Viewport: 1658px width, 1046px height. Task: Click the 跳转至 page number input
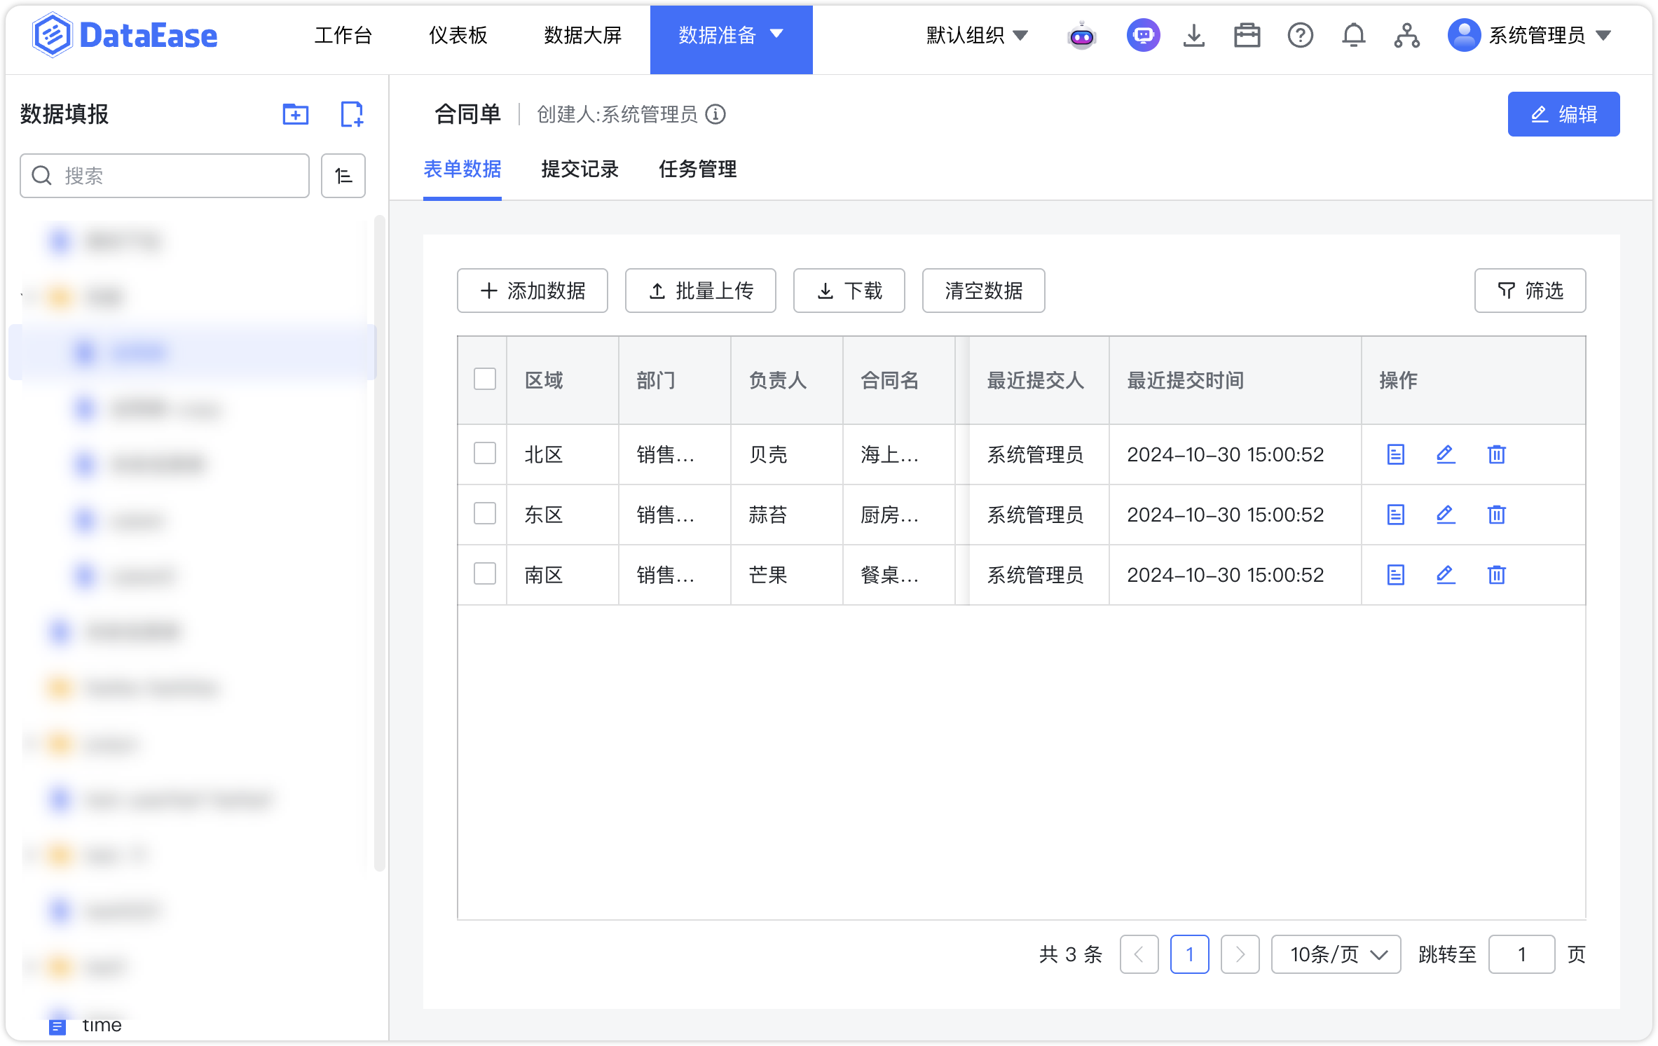pyautogui.click(x=1522, y=954)
